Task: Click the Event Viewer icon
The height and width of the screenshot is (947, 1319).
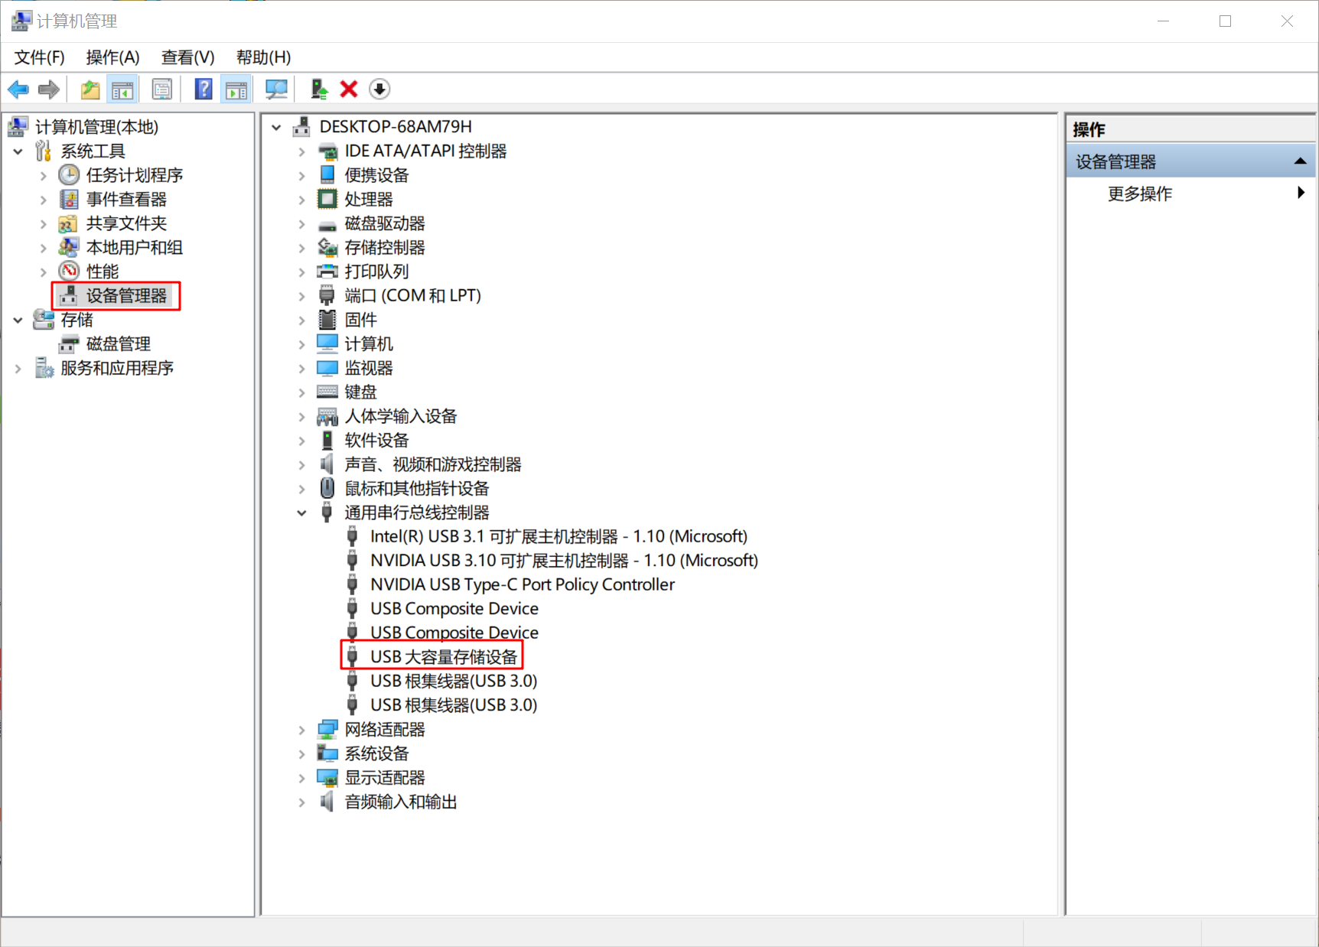Action: pos(69,200)
